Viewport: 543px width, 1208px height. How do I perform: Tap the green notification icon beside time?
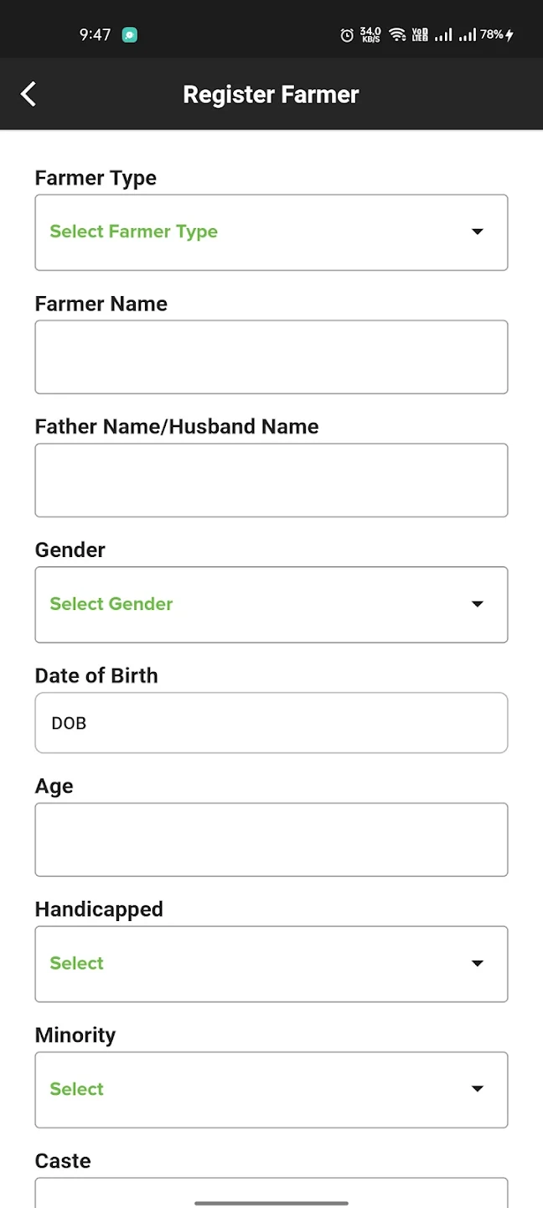click(129, 35)
